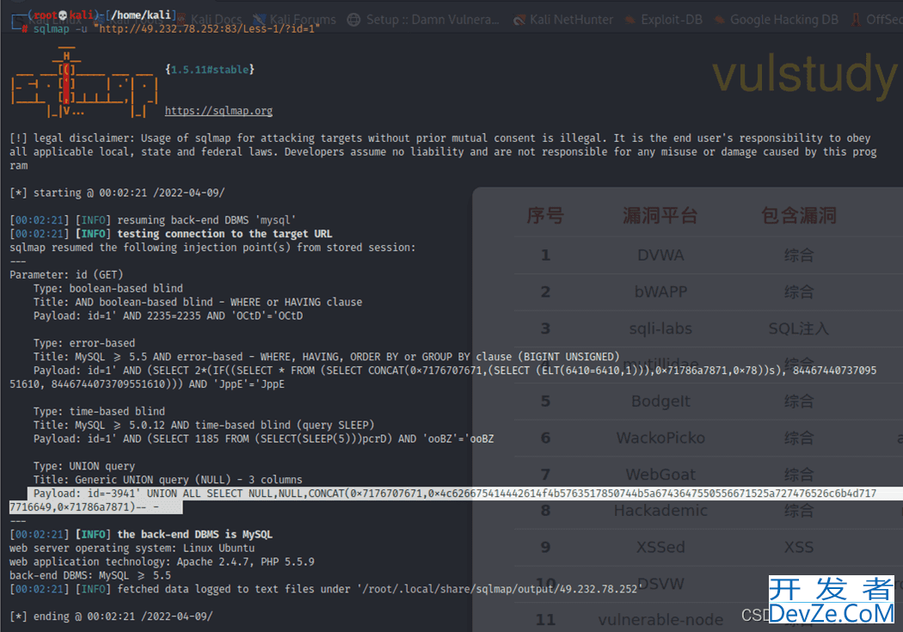Image resolution: width=903 pixels, height=632 pixels.
Task: Click the '[*] ending @ 00:02:21' line
Action: click(111, 617)
